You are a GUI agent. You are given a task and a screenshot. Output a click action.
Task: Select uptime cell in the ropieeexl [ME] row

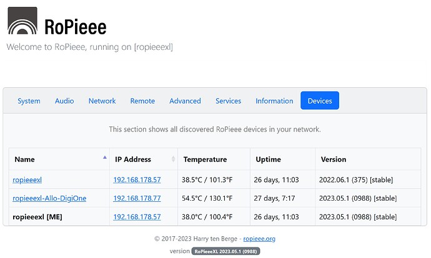point(282,217)
